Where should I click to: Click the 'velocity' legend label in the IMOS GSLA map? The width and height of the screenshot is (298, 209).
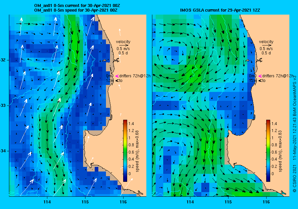click(x=266, y=42)
